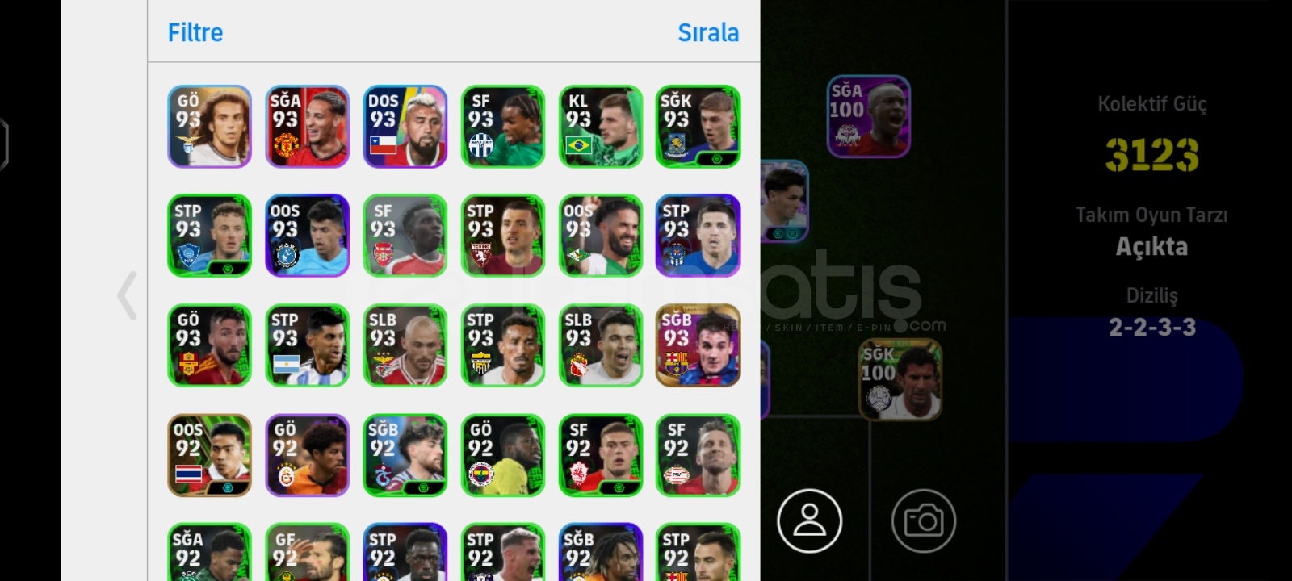Collapse panel with left chevron arrow
Screen dimensions: 1292x581
coord(127,295)
